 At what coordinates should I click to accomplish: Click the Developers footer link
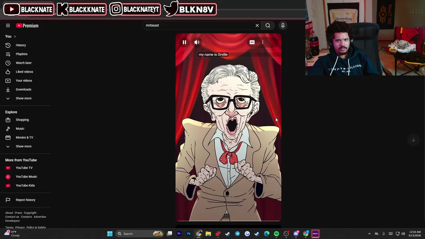coord(12,221)
